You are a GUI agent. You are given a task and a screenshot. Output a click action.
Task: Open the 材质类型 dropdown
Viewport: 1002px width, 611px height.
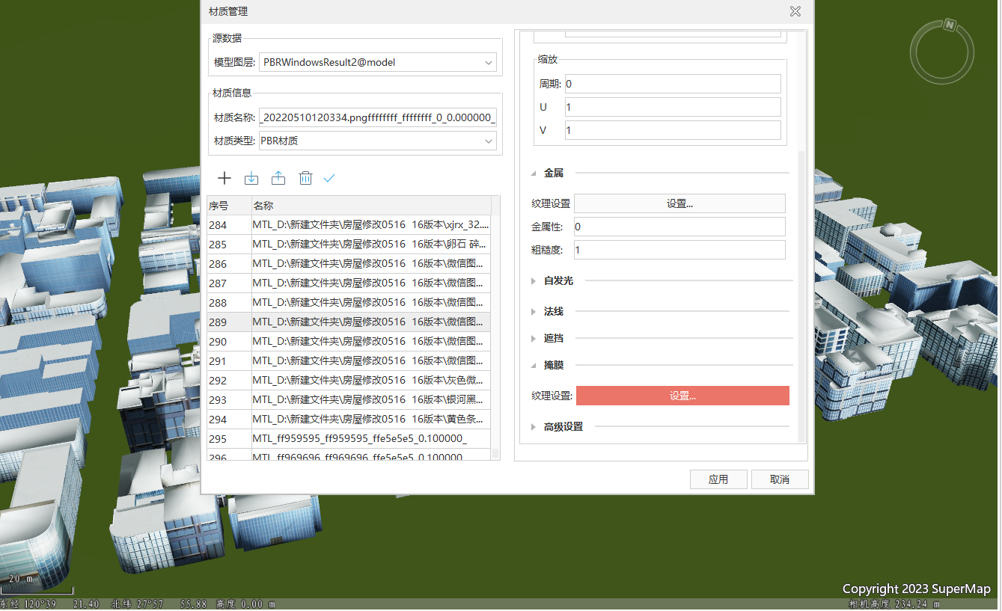378,141
